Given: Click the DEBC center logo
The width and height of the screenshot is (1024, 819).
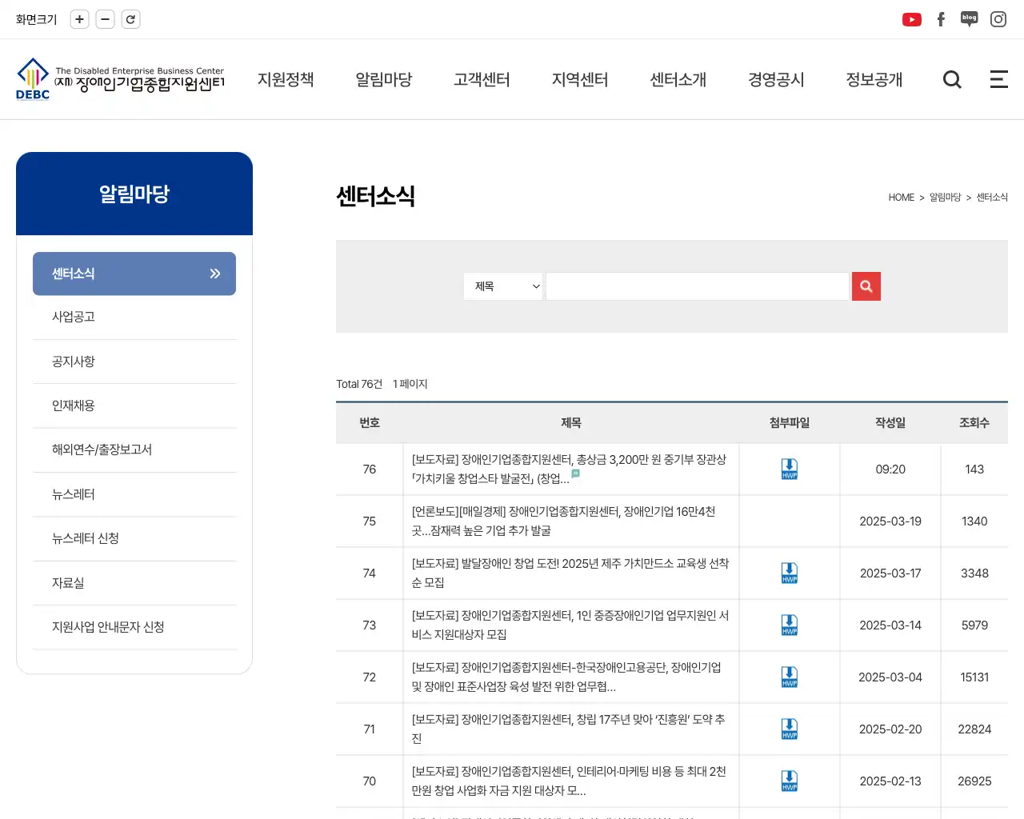Looking at the screenshot, I should (x=120, y=79).
